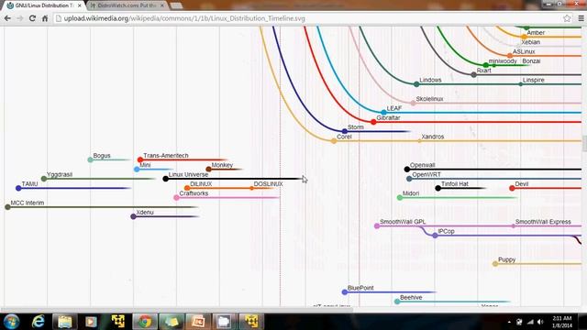Click the Skolelinux pink node
Image resolution: width=587 pixels, height=330 pixels.
point(413,103)
